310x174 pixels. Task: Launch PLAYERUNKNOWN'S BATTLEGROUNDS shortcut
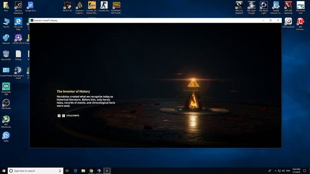[x=116, y=8]
